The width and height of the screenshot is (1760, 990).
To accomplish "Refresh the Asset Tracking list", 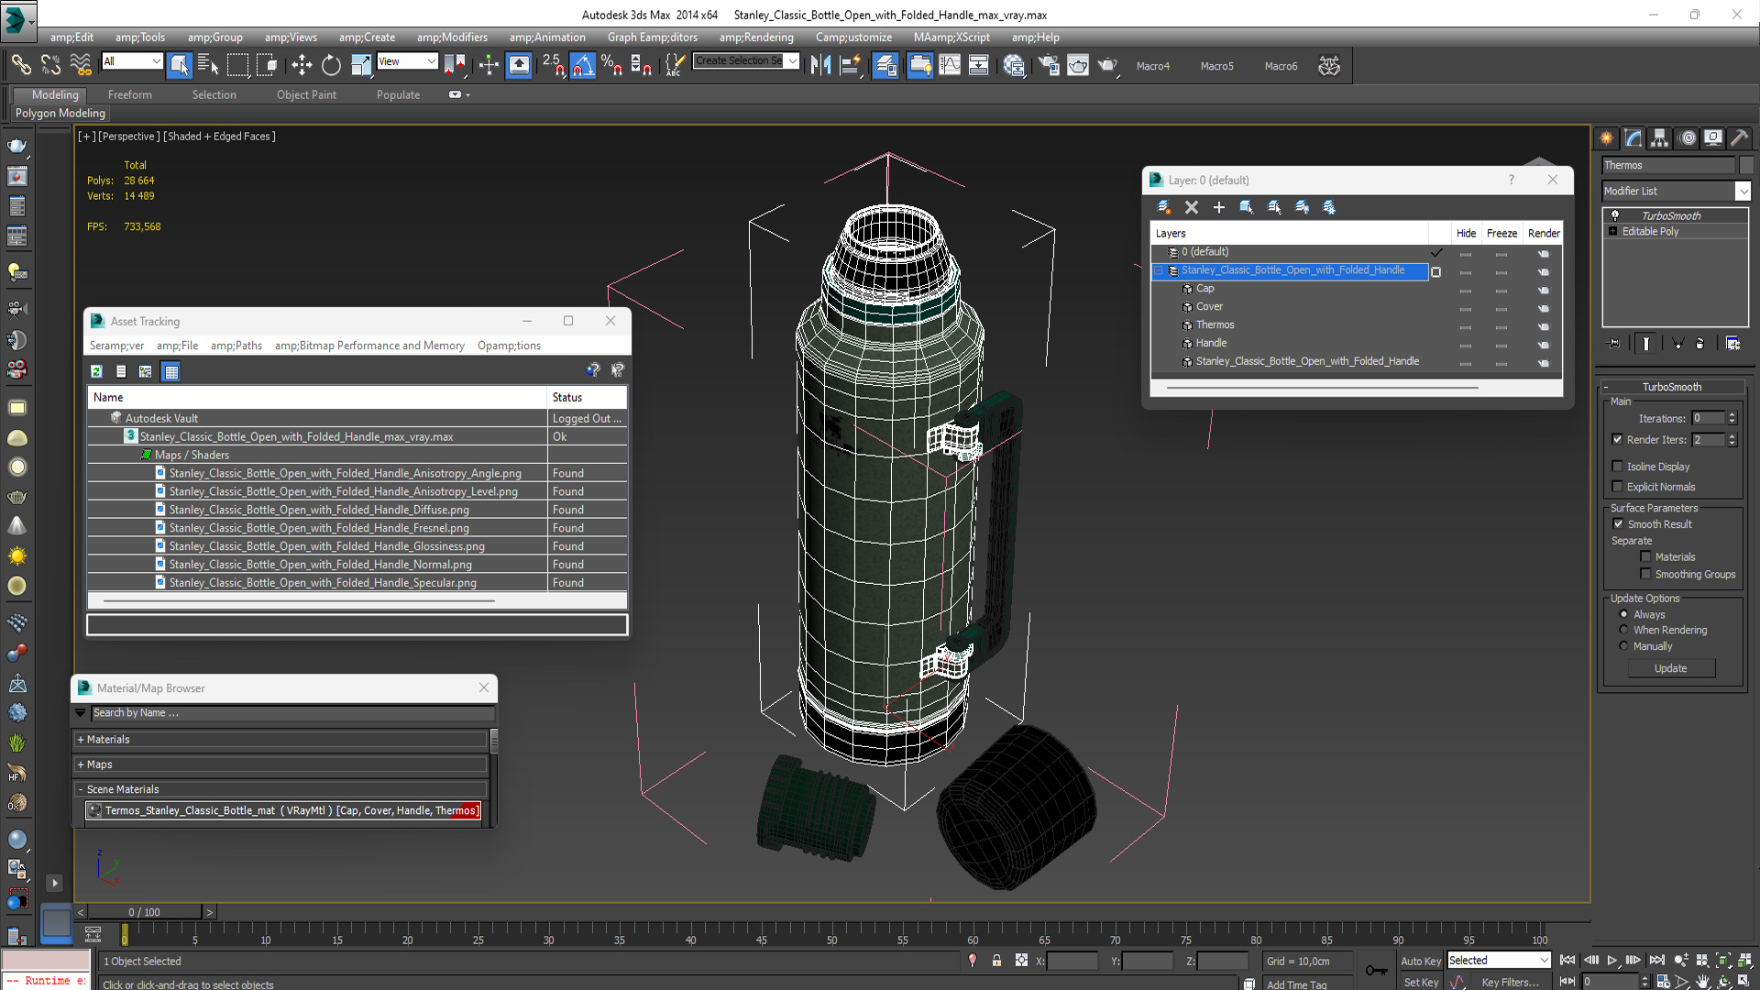I will point(96,371).
